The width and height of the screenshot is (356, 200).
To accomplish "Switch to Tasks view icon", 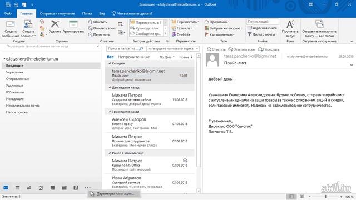I will pos(41,188).
